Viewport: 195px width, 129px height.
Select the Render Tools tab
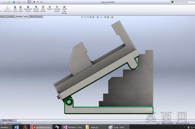22,16
